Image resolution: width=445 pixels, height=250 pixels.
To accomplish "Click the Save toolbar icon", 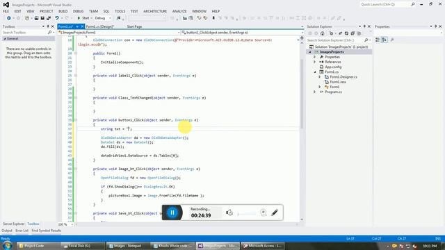I will pyautogui.click(x=42, y=18).
